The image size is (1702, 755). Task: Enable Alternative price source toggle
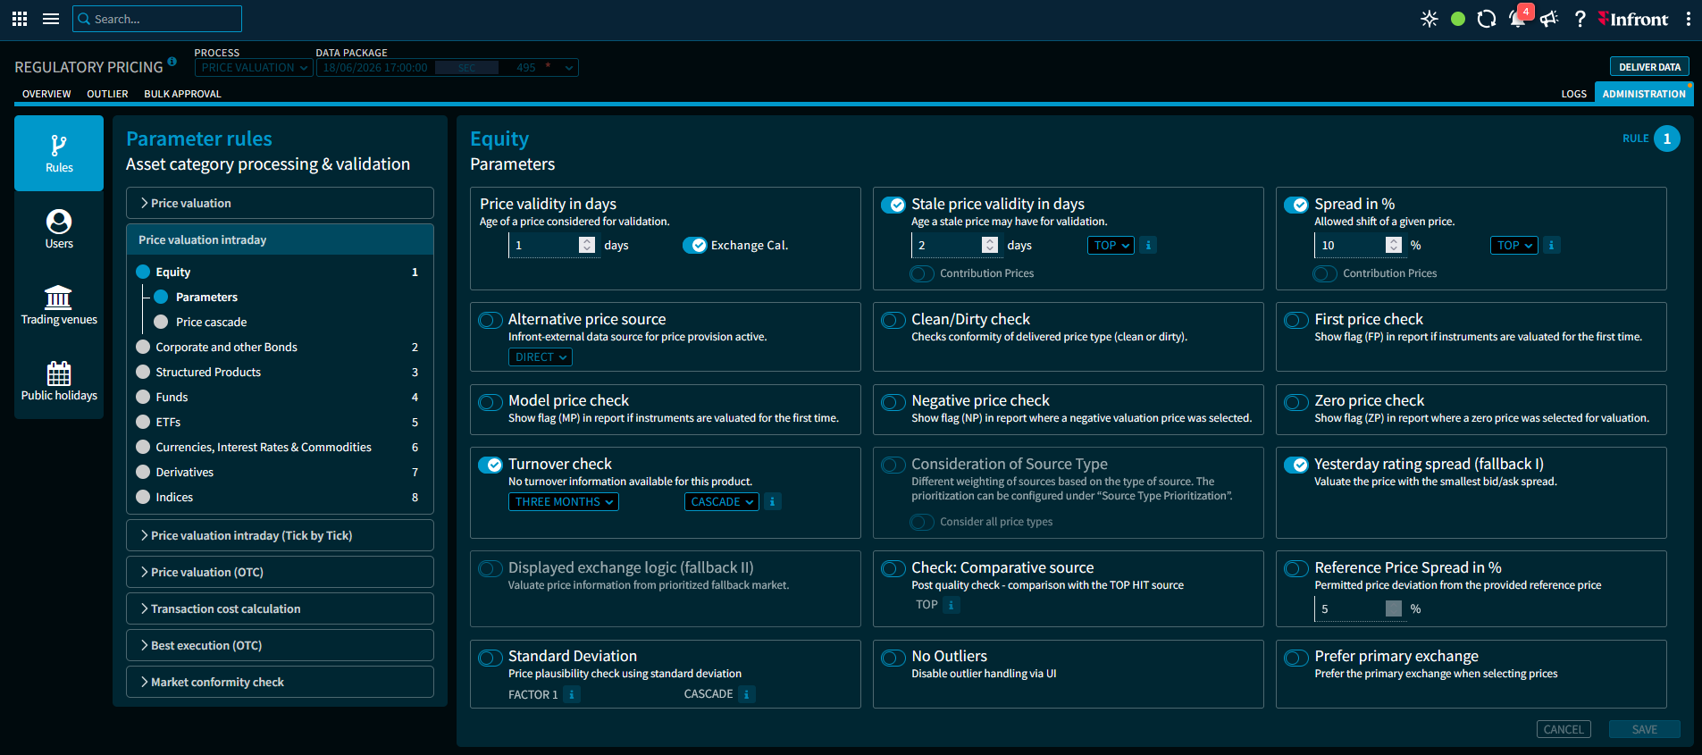[x=490, y=320]
